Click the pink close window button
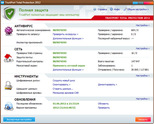Screen dimensions: 154x124 click(148, 3)
